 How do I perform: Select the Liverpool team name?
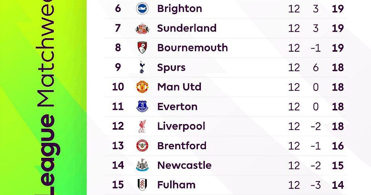181,126
